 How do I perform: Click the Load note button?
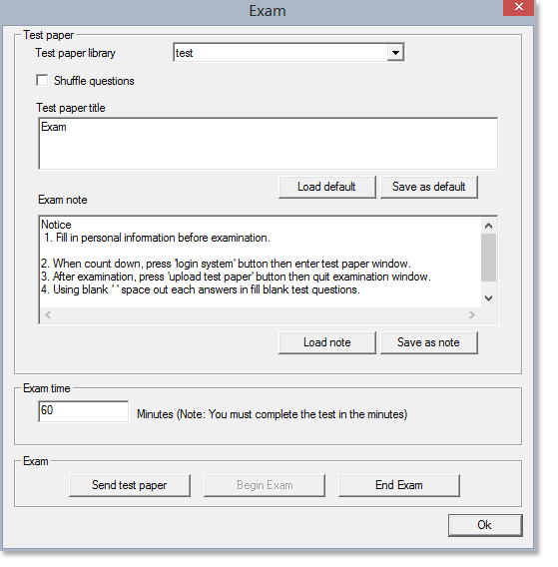point(327,342)
